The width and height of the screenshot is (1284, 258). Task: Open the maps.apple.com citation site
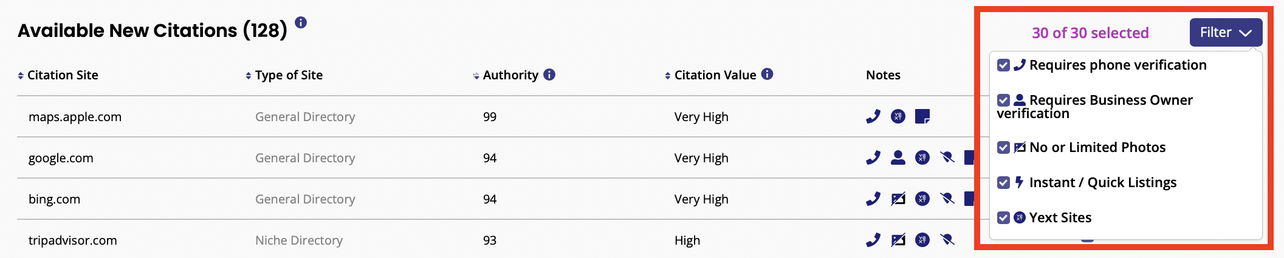75,117
